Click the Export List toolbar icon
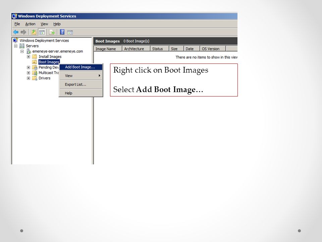 pos(52,32)
